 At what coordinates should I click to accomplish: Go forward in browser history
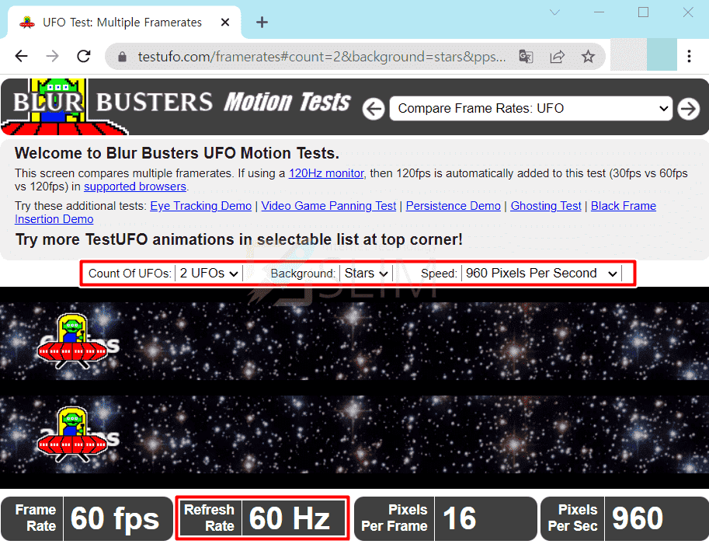pyautogui.click(x=53, y=56)
